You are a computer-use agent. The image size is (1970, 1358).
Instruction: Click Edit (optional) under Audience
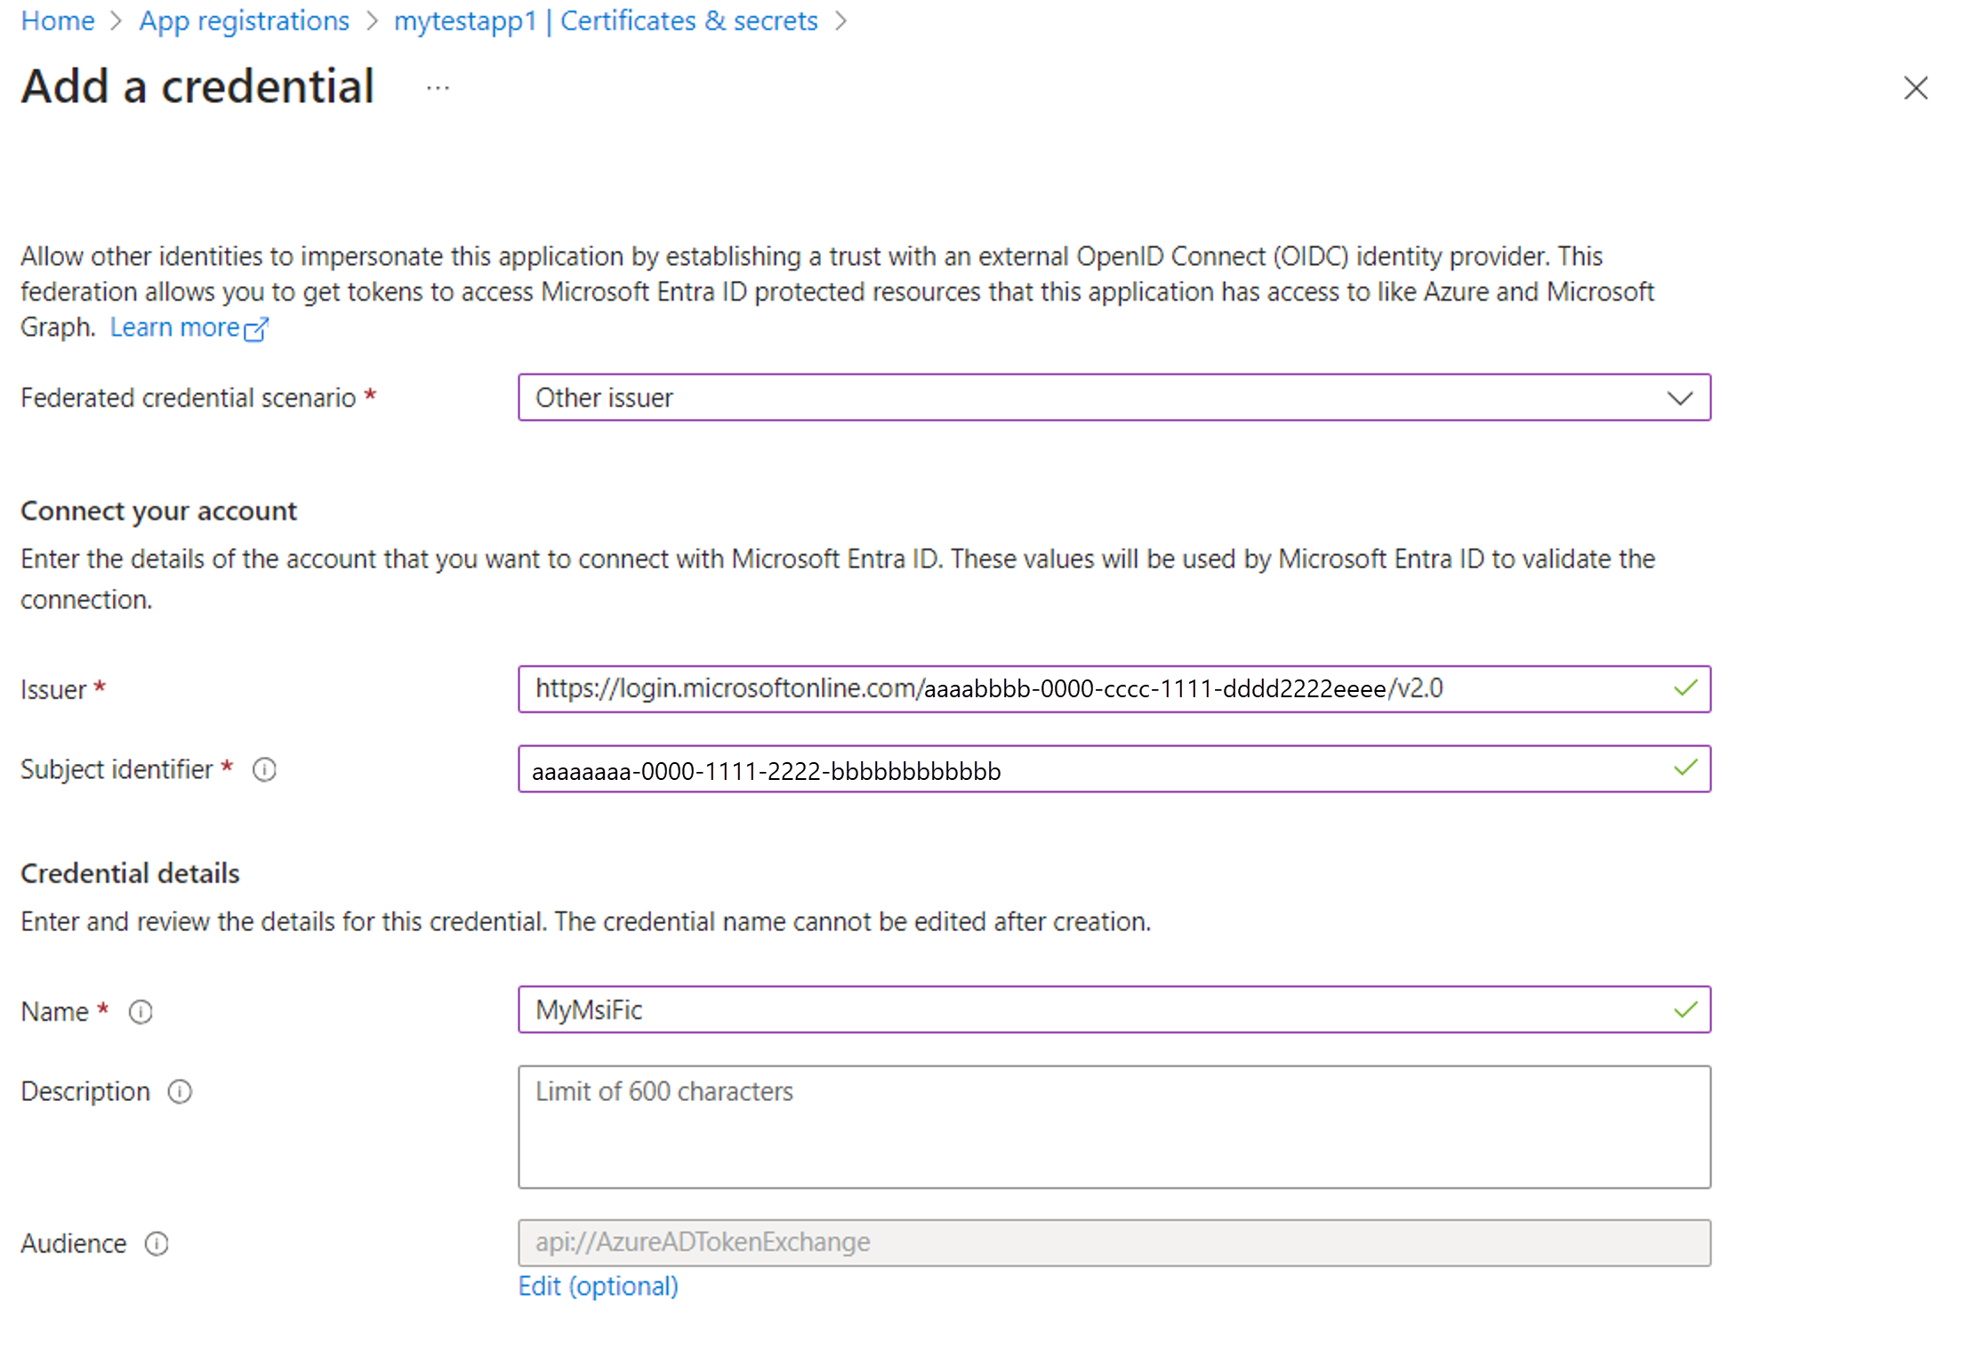coord(598,1286)
